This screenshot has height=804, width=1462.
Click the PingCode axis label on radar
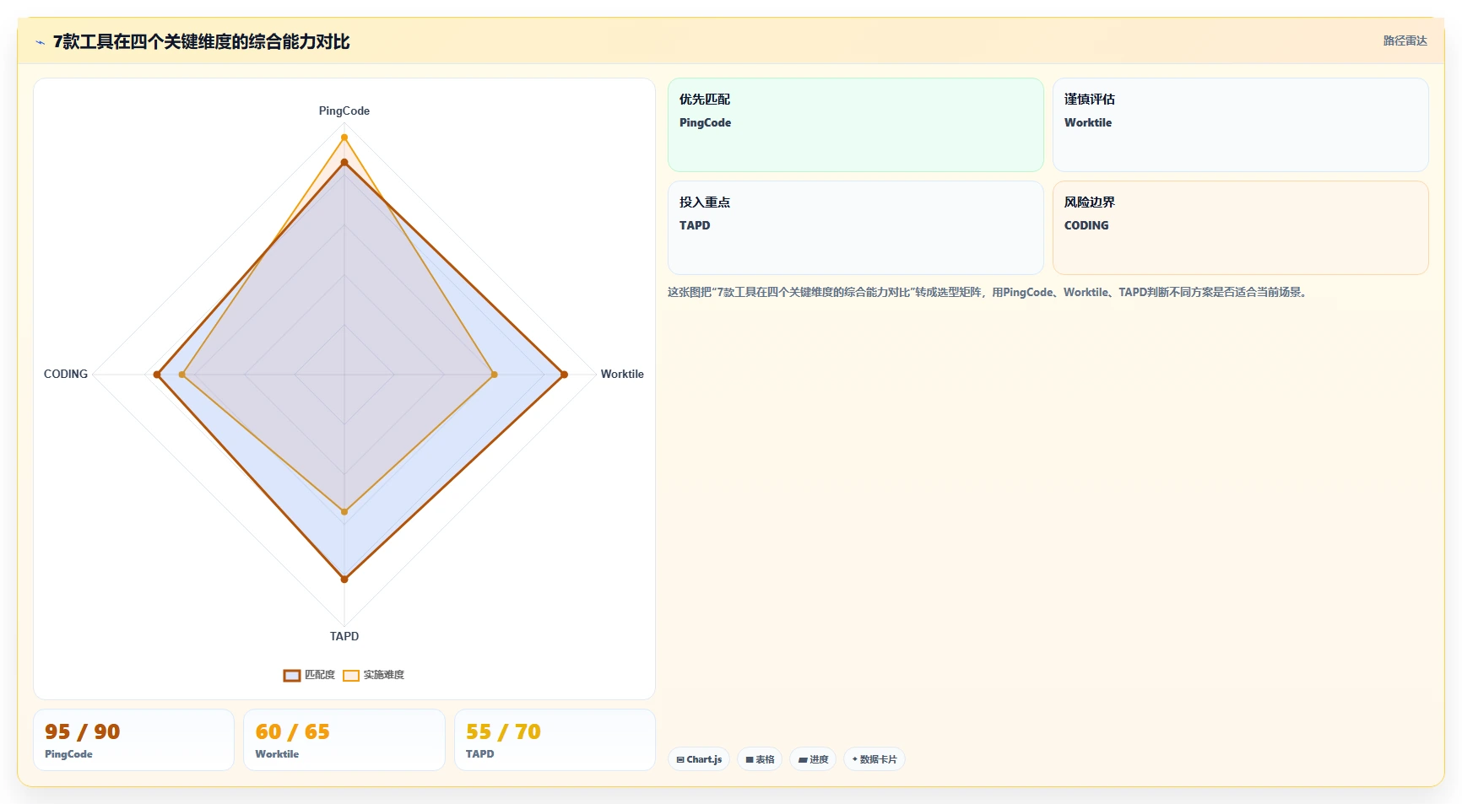(x=344, y=111)
